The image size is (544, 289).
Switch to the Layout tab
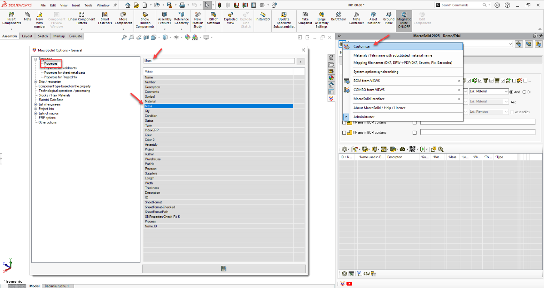pyautogui.click(x=27, y=36)
